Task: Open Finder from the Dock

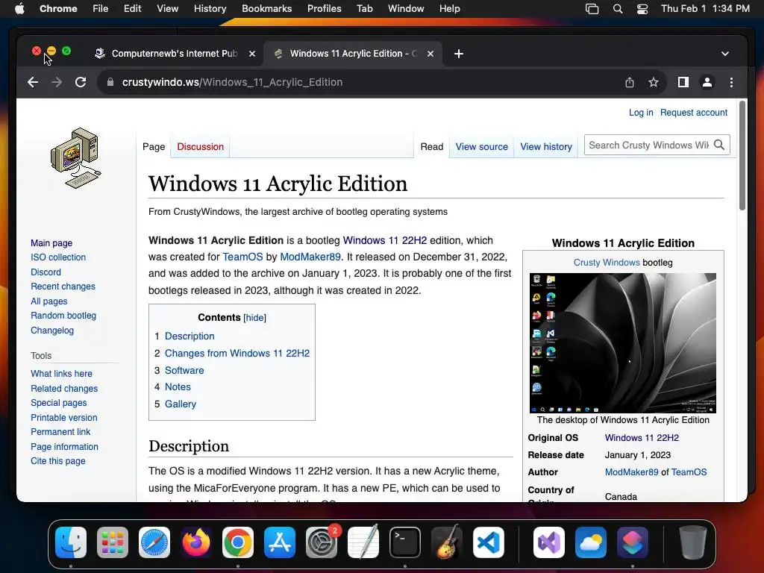Action: pos(71,542)
